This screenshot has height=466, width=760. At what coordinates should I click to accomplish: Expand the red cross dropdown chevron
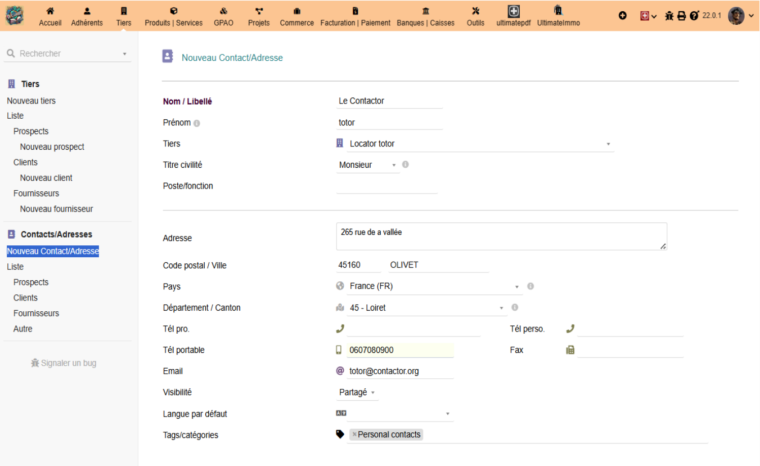click(x=654, y=16)
